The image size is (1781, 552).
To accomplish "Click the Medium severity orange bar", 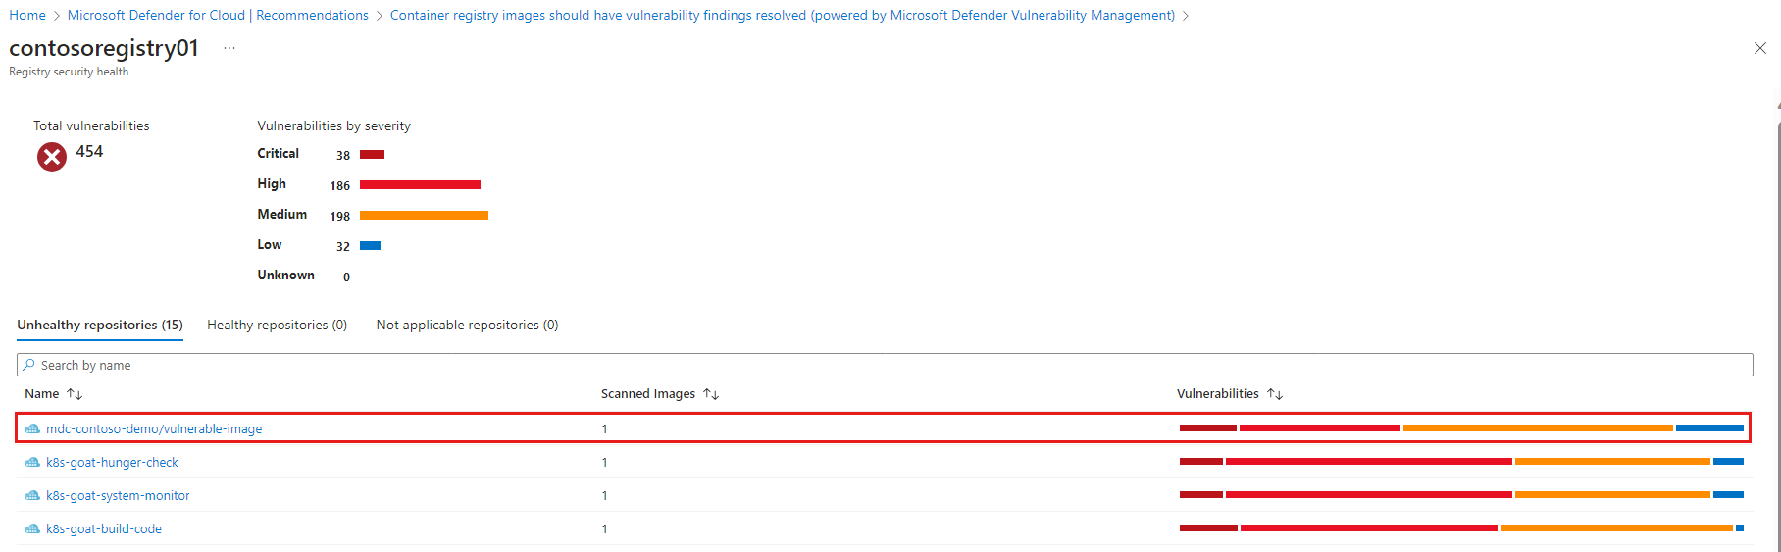I will tap(424, 216).
